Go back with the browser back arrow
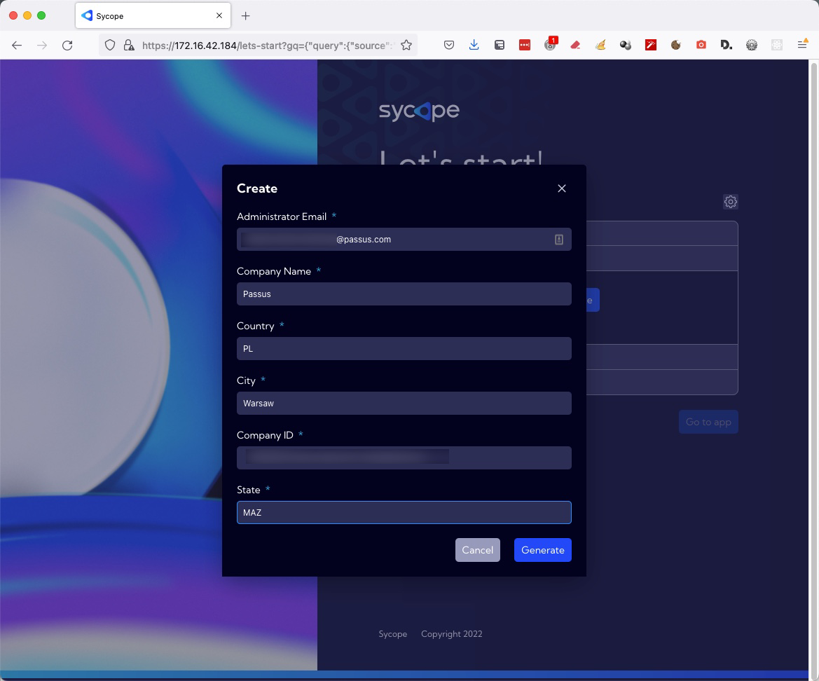The width and height of the screenshot is (819, 681). (17, 46)
